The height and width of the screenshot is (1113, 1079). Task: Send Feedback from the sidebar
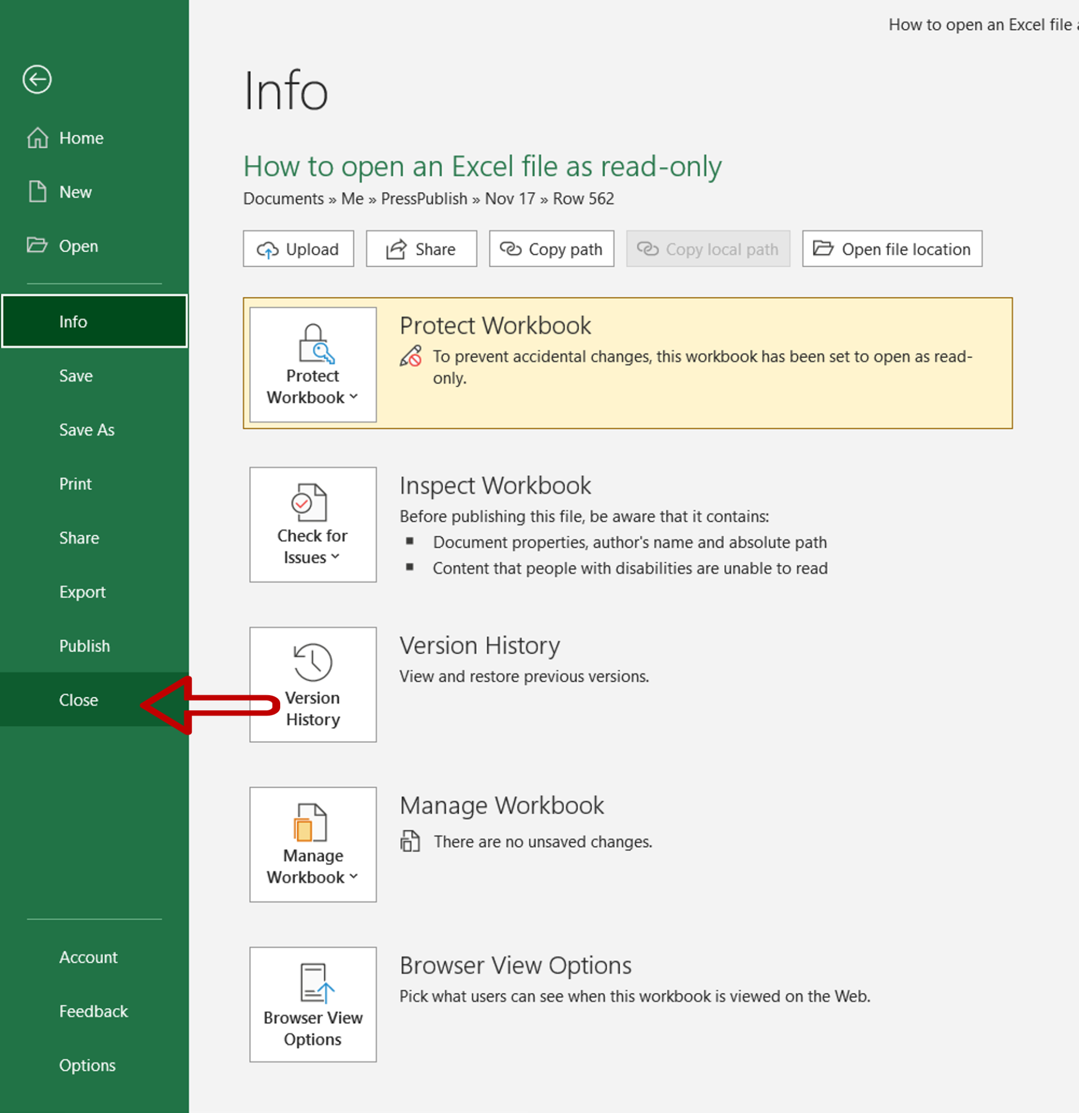[x=93, y=1011]
